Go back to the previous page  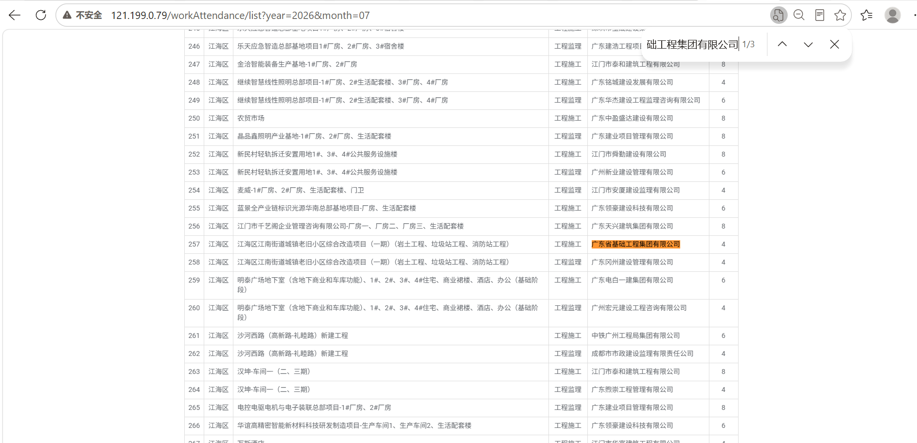coord(15,15)
